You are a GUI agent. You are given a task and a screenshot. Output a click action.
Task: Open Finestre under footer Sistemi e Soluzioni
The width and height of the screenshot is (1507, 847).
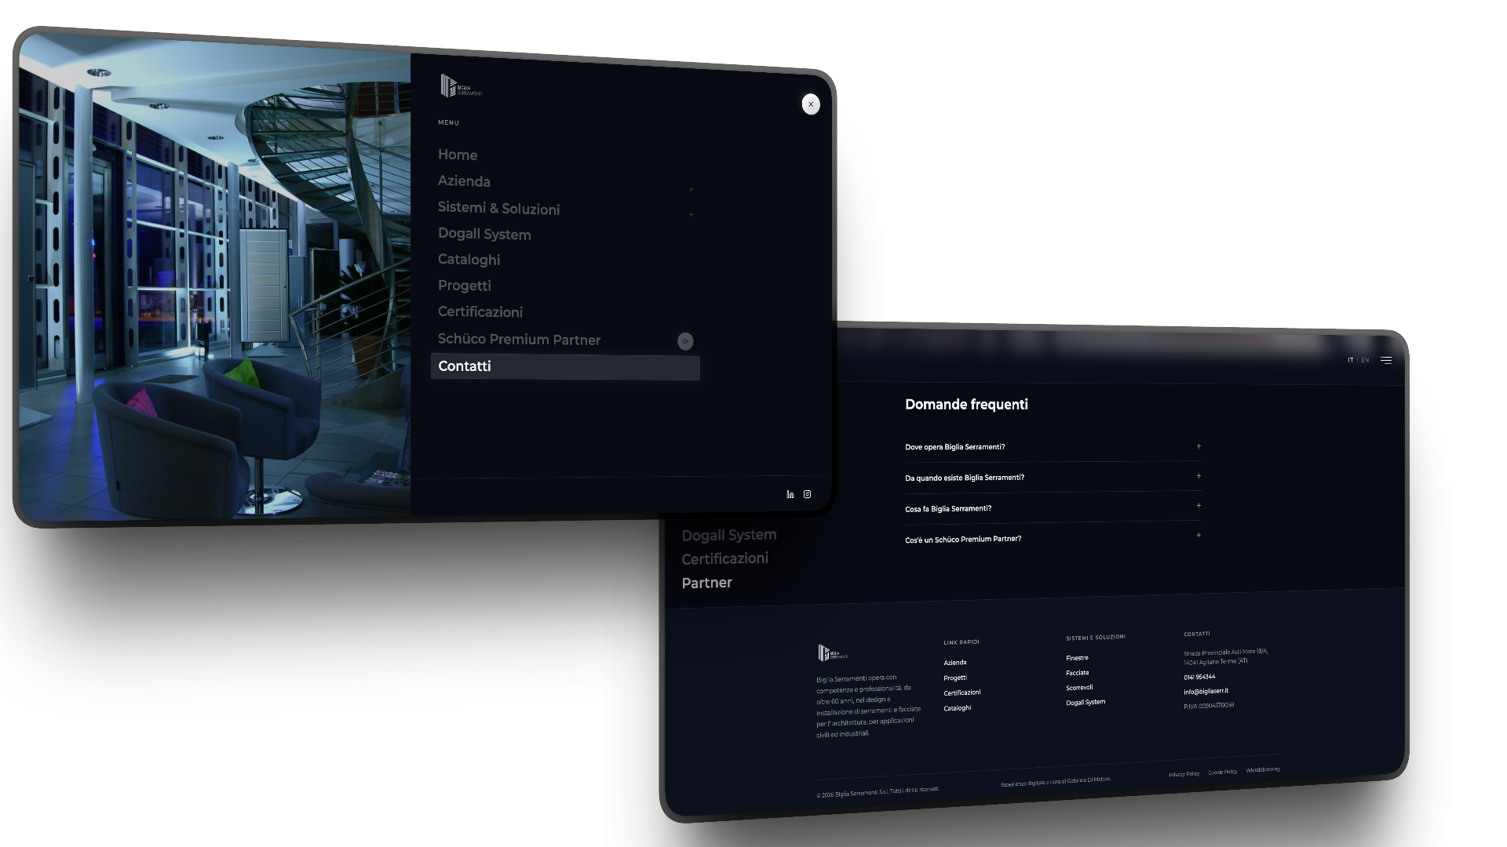pyautogui.click(x=1077, y=658)
